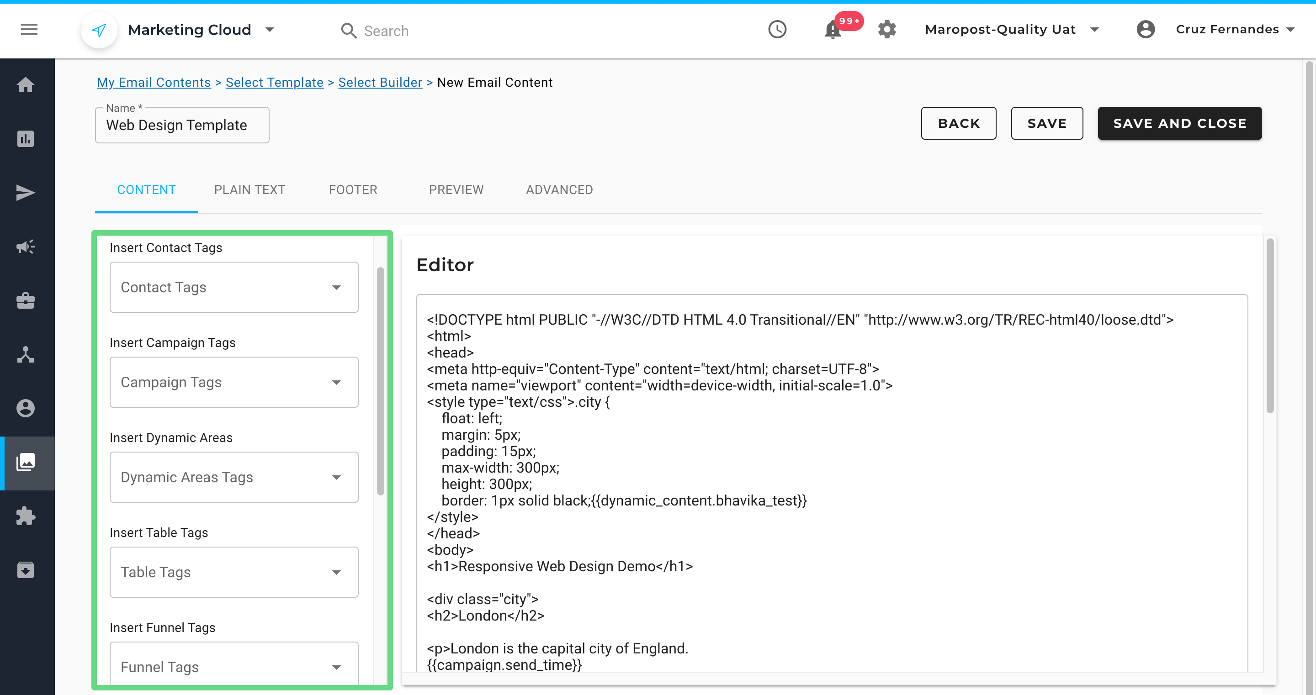Click the paper plane send icon
1316x695 pixels.
(x=26, y=193)
